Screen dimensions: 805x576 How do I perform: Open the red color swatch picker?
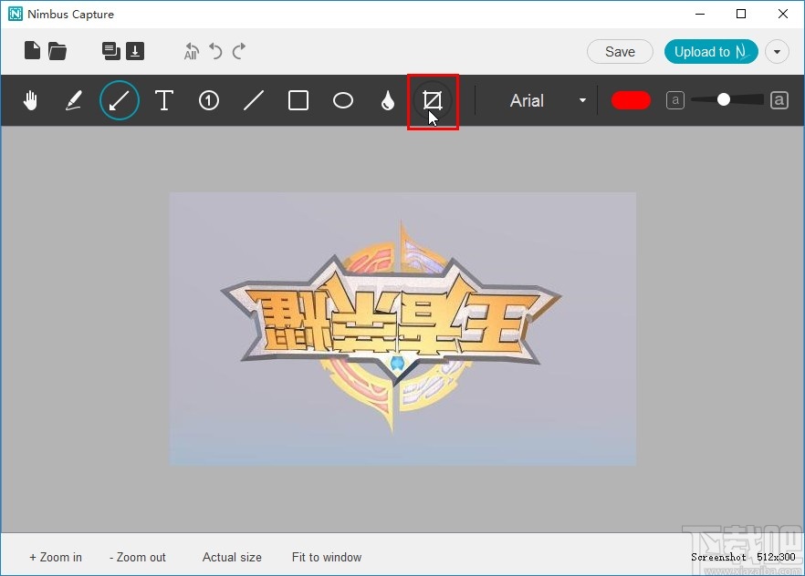631,100
